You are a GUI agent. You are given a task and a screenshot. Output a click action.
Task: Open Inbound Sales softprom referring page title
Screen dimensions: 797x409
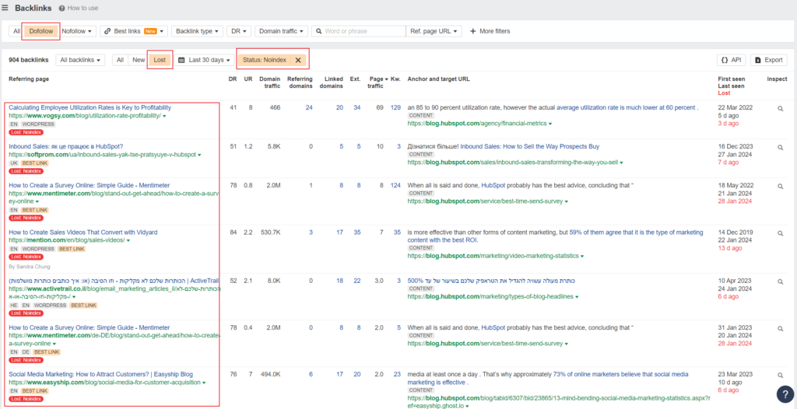pos(65,146)
